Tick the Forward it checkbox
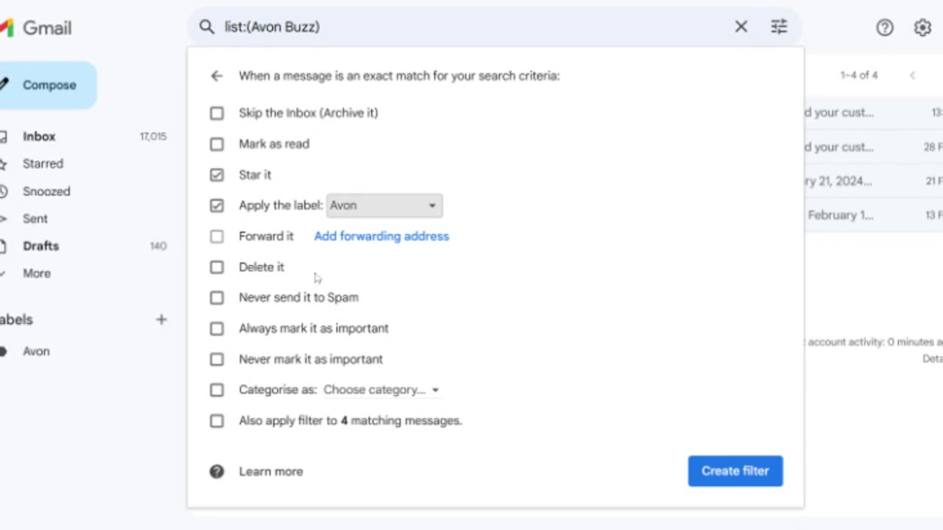Image resolution: width=943 pixels, height=530 pixels. tap(217, 236)
